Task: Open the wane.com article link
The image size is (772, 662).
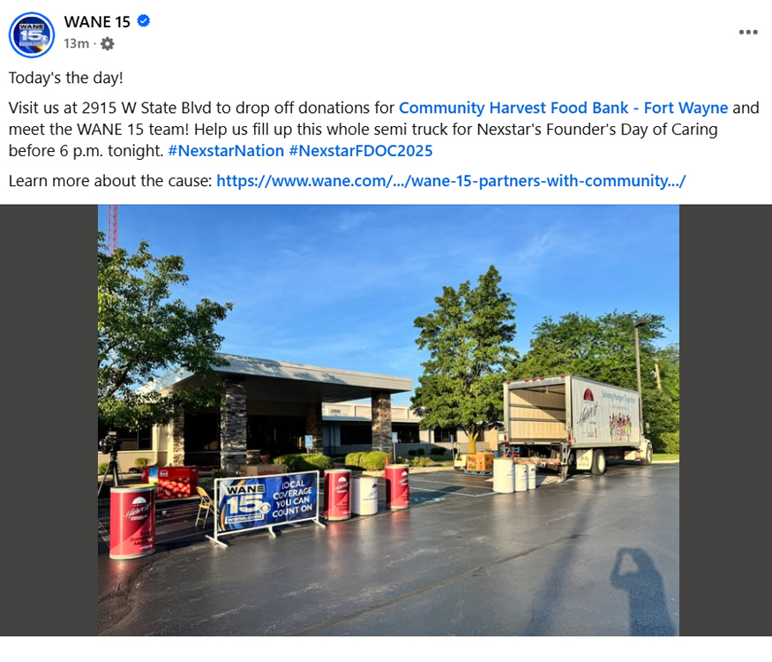Action: tap(451, 181)
